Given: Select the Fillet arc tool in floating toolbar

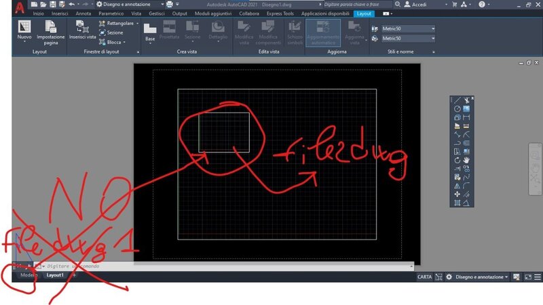Looking at the screenshot, I should [x=466, y=186].
